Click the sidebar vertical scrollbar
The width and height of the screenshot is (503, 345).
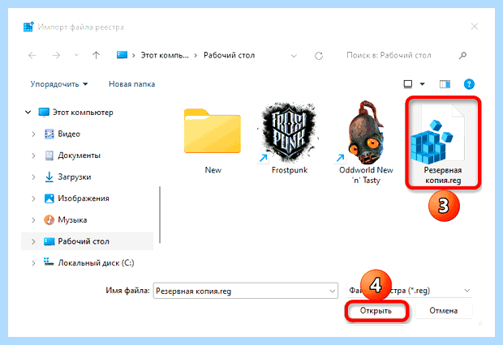coord(160,215)
